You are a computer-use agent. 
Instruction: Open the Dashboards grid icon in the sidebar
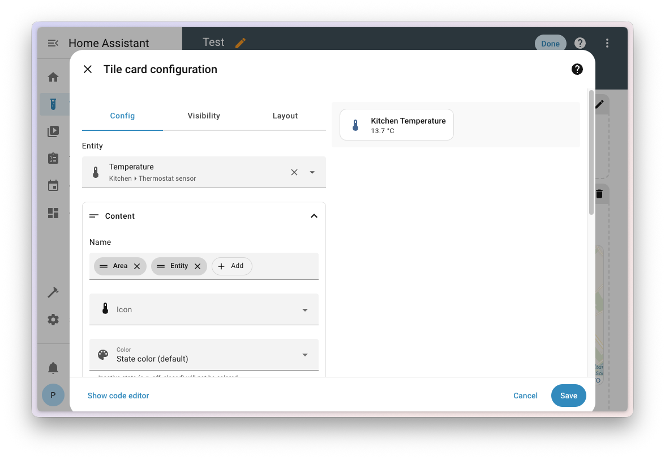click(x=53, y=213)
